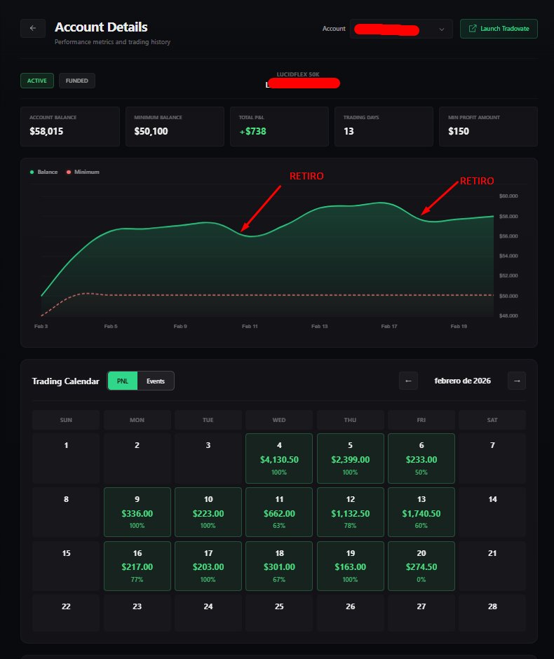The width and height of the screenshot is (554, 659).
Task: Click the WED column header
Action: [279, 420]
